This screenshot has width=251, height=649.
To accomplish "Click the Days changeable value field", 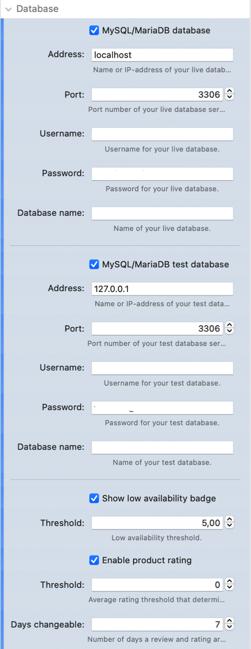I will 157,625.
